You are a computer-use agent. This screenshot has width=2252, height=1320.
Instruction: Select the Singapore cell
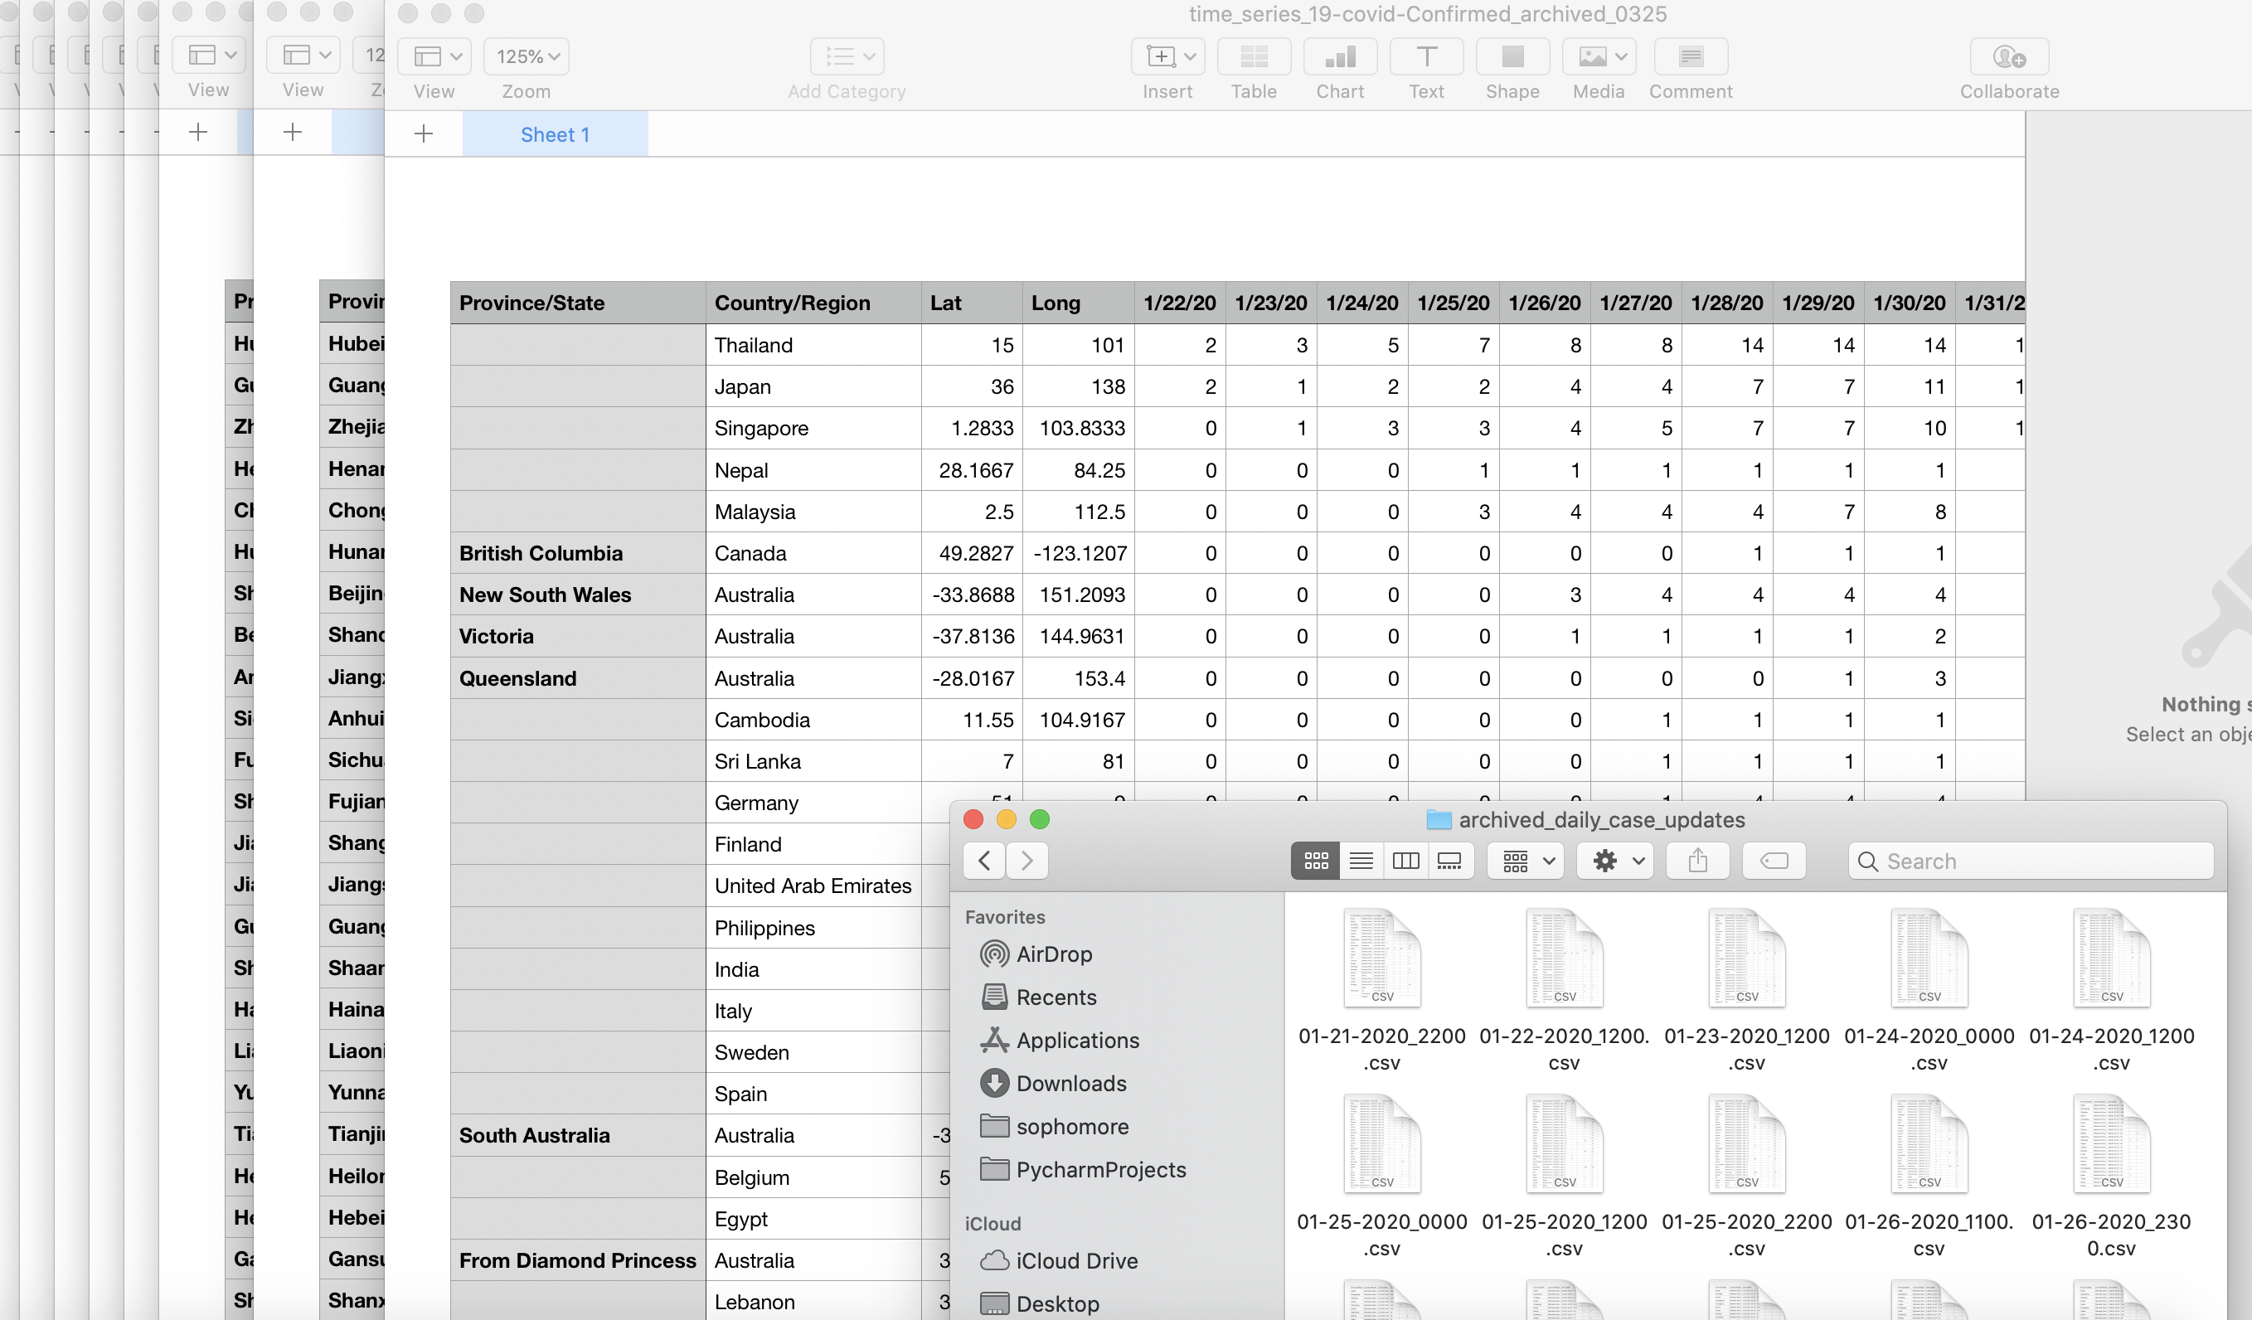[813, 428]
